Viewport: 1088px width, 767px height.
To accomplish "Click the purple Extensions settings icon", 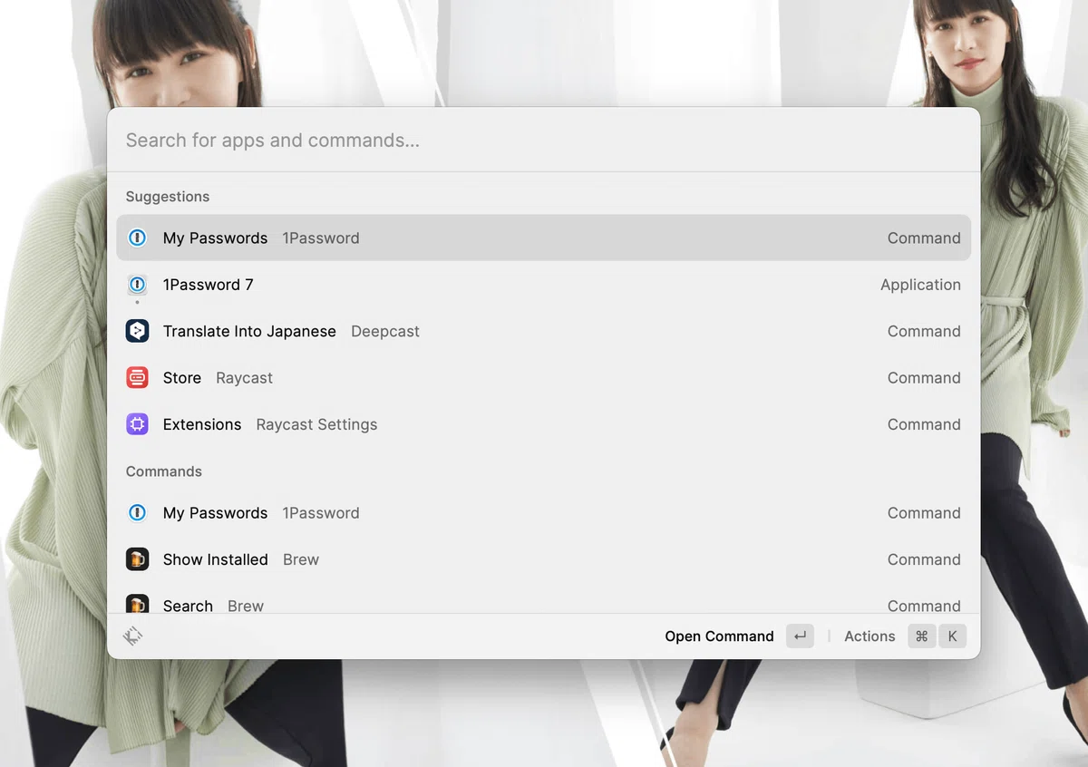I will click(137, 424).
